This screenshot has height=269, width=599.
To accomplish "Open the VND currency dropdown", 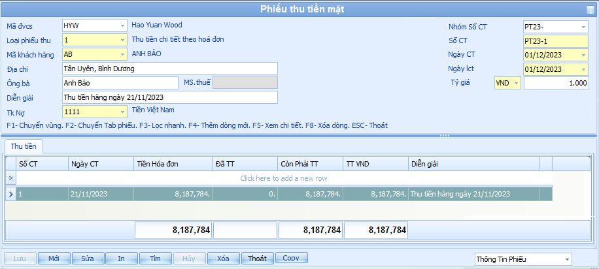I will coord(517,84).
